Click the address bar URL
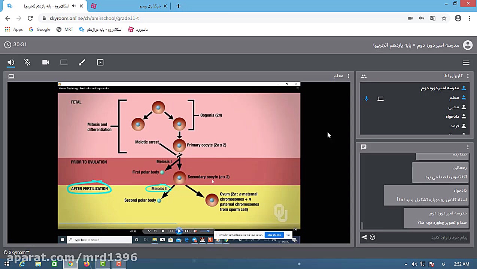The height and width of the screenshot is (269, 477). point(94,18)
